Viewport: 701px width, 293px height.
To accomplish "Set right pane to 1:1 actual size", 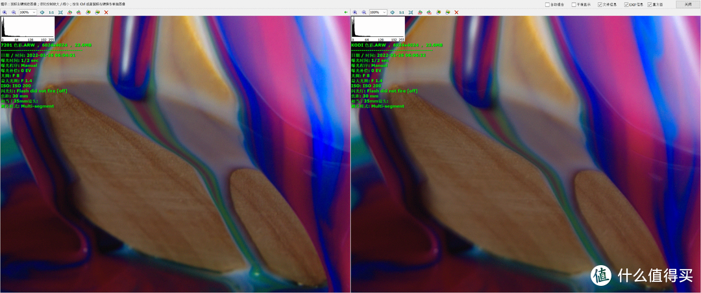I will 402,12.
